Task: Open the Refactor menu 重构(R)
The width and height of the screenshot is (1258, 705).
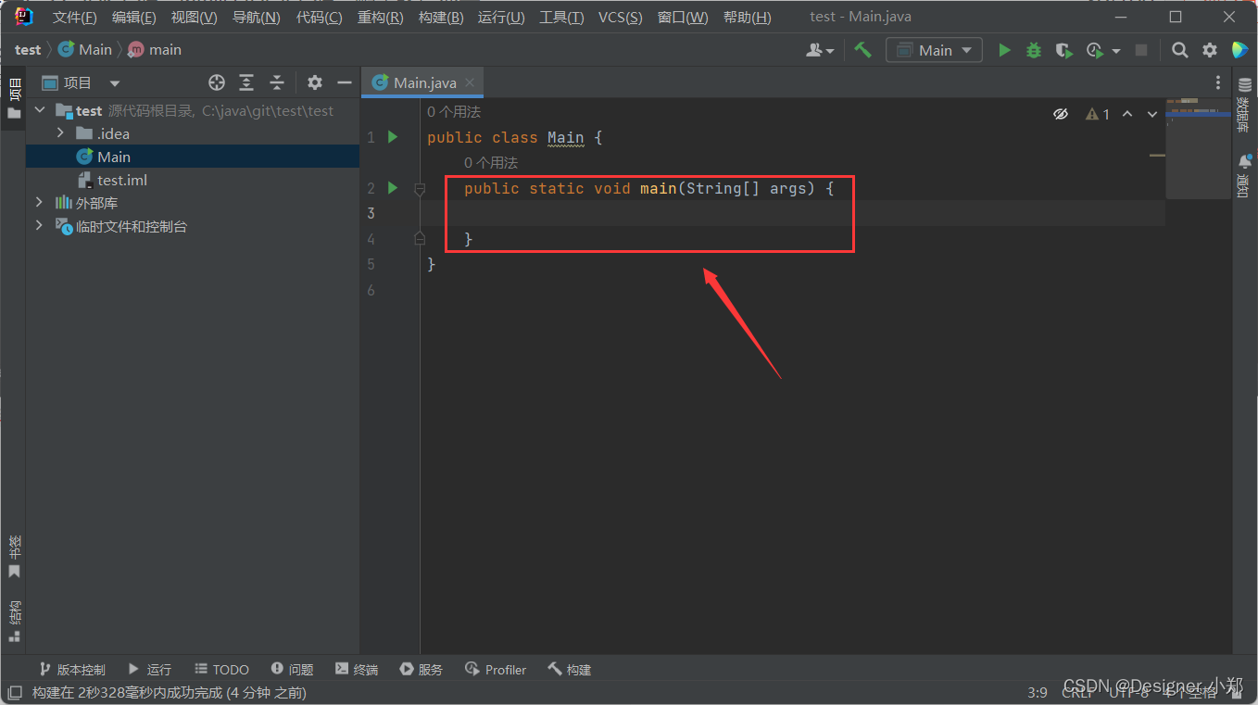Action: click(x=380, y=18)
